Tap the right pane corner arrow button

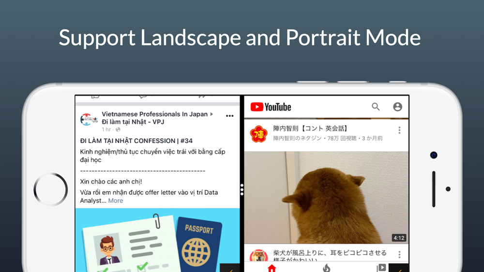[399, 268]
